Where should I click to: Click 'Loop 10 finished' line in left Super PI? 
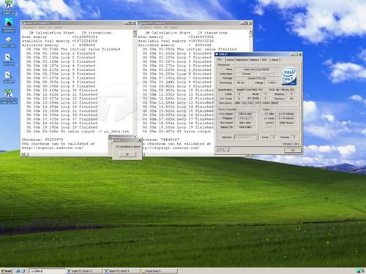point(62,90)
